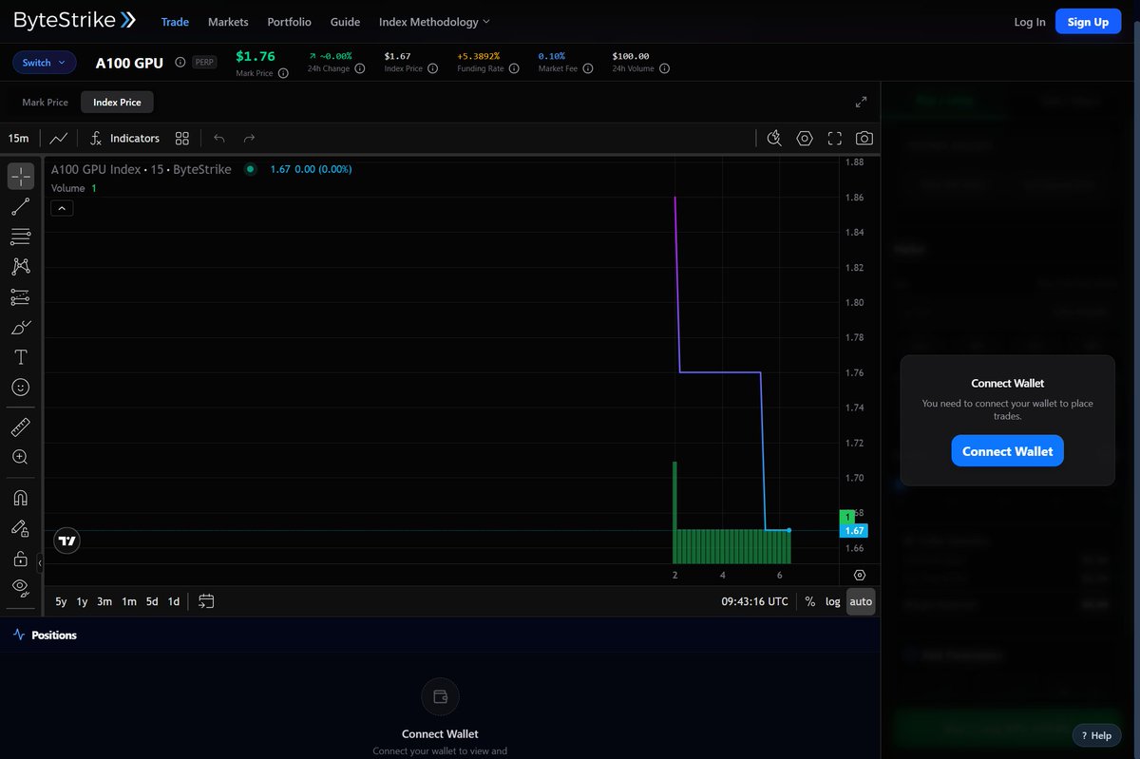Set chart range to 1y

click(x=82, y=601)
